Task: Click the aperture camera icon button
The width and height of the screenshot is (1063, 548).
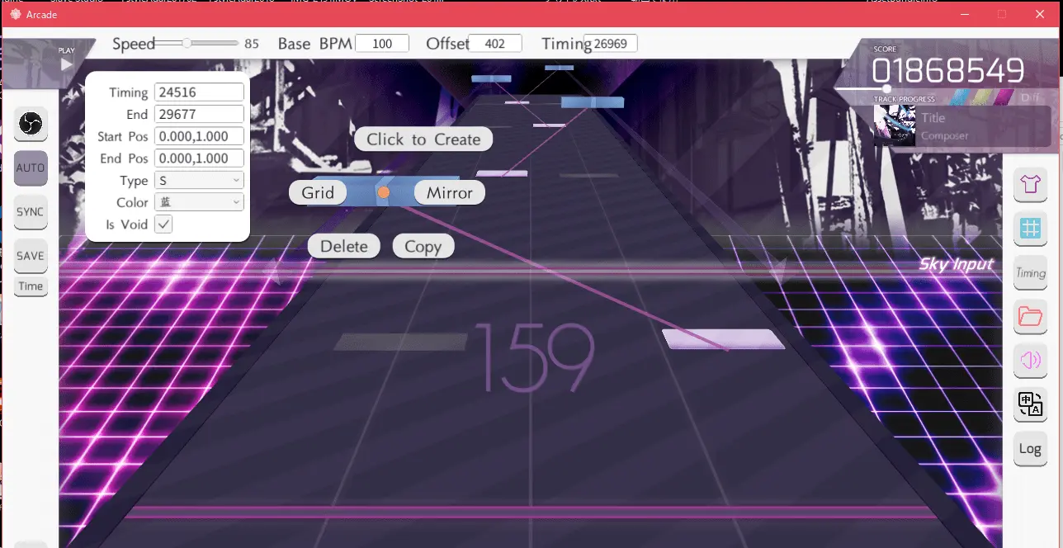Action: [x=31, y=124]
